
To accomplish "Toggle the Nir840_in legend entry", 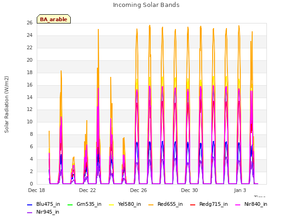I will pos(251,204).
